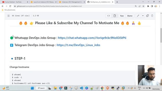Open the zoom magnifier icon in address bar
The height and width of the screenshot is (91, 162).
pyautogui.click(x=136, y=6)
